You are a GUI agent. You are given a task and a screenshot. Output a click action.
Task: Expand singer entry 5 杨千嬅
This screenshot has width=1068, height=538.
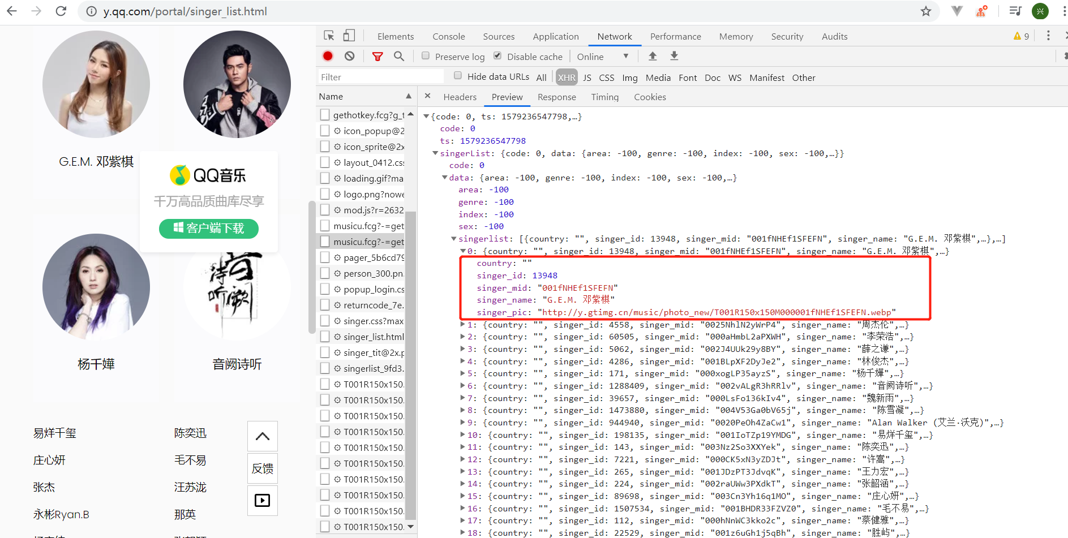click(x=463, y=373)
